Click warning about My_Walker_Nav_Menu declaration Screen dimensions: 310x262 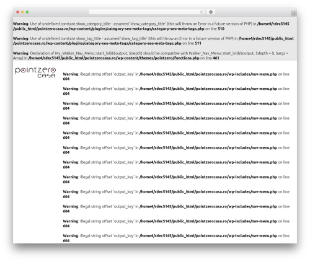(x=151, y=56)
